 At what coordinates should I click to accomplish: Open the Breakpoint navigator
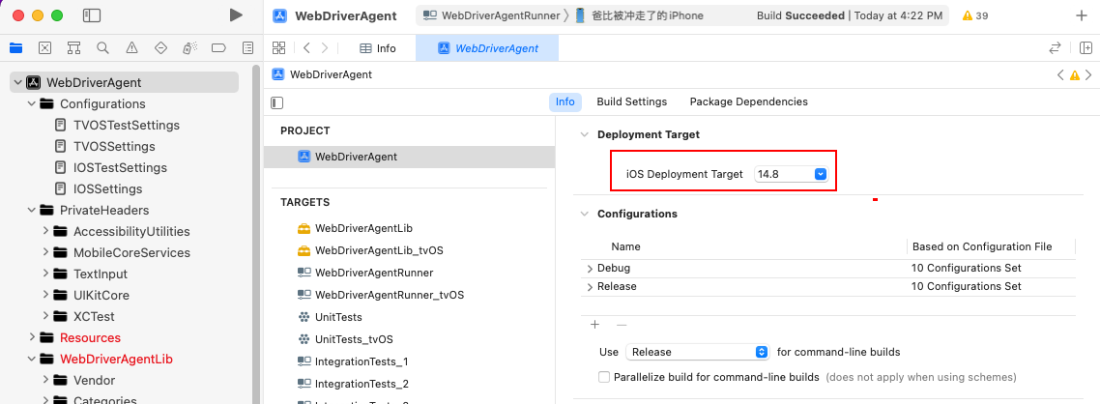tap(218, 47)
